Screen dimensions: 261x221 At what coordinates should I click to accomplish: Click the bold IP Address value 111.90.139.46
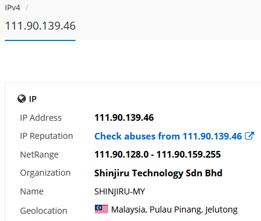tap(124, 118)
